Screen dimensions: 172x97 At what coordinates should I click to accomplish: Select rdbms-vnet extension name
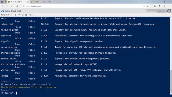click(x=7, y=24)
